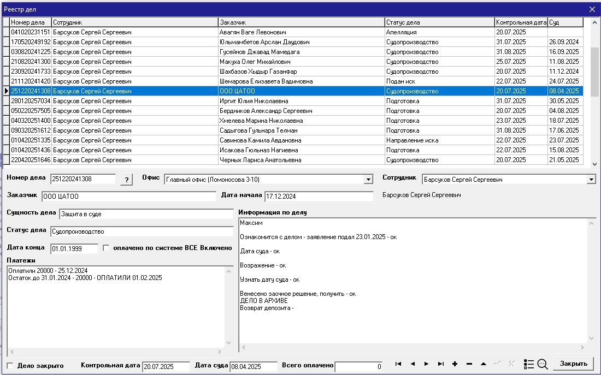Click the magnifier search icon
Image resolution: width=601 pixels, height=375 pixels.
tap(543, 364)
